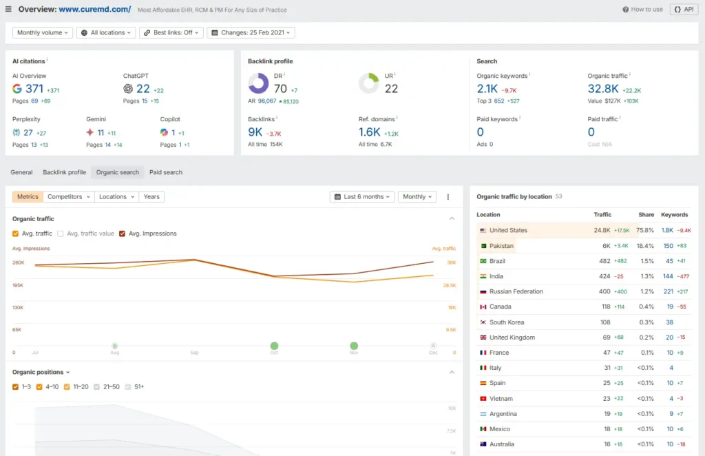Viewport: 705px width, 456px height.
Task: Uncheck the Avg. traffic checkbox
Action: click(x=15, y=232)
